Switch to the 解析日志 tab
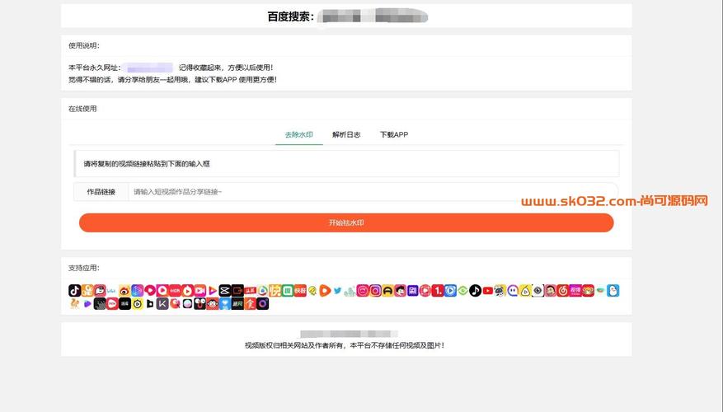This screenshot has width=723, height=412. coord(346,134)
